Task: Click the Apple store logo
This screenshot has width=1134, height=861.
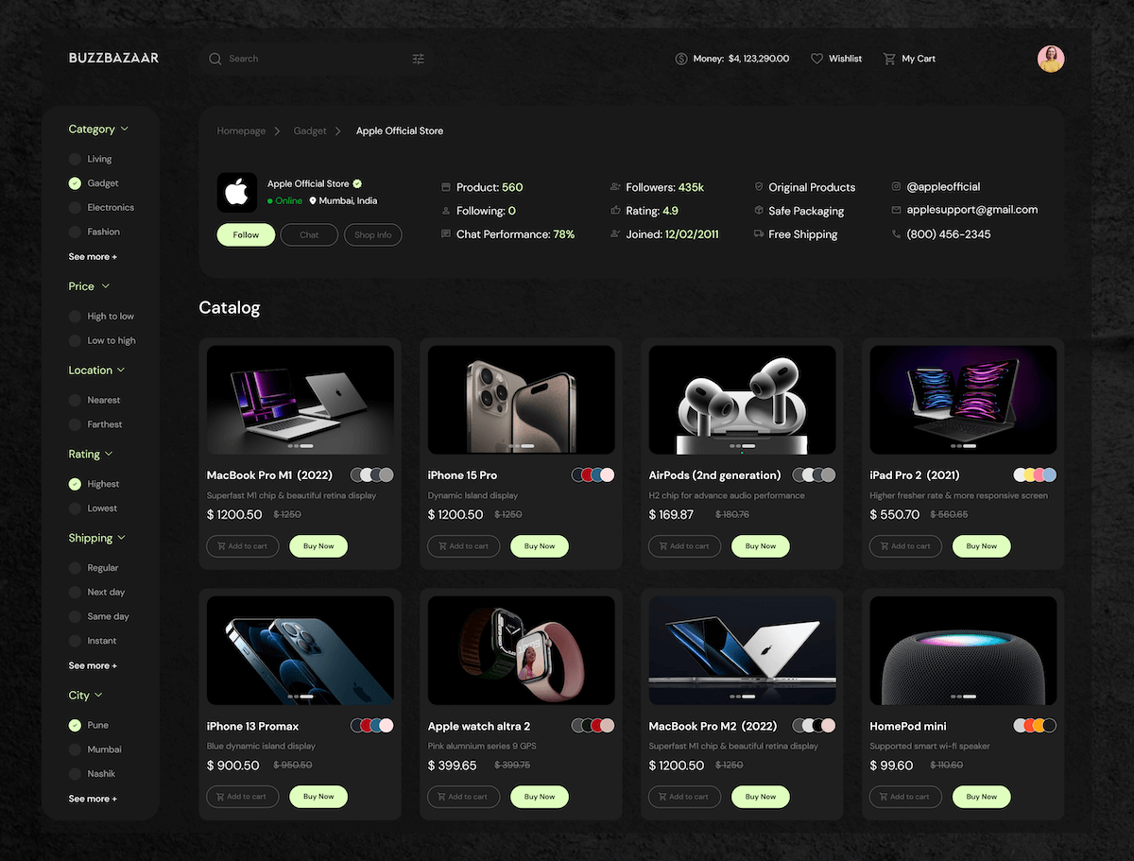Action: pos(237,192)
